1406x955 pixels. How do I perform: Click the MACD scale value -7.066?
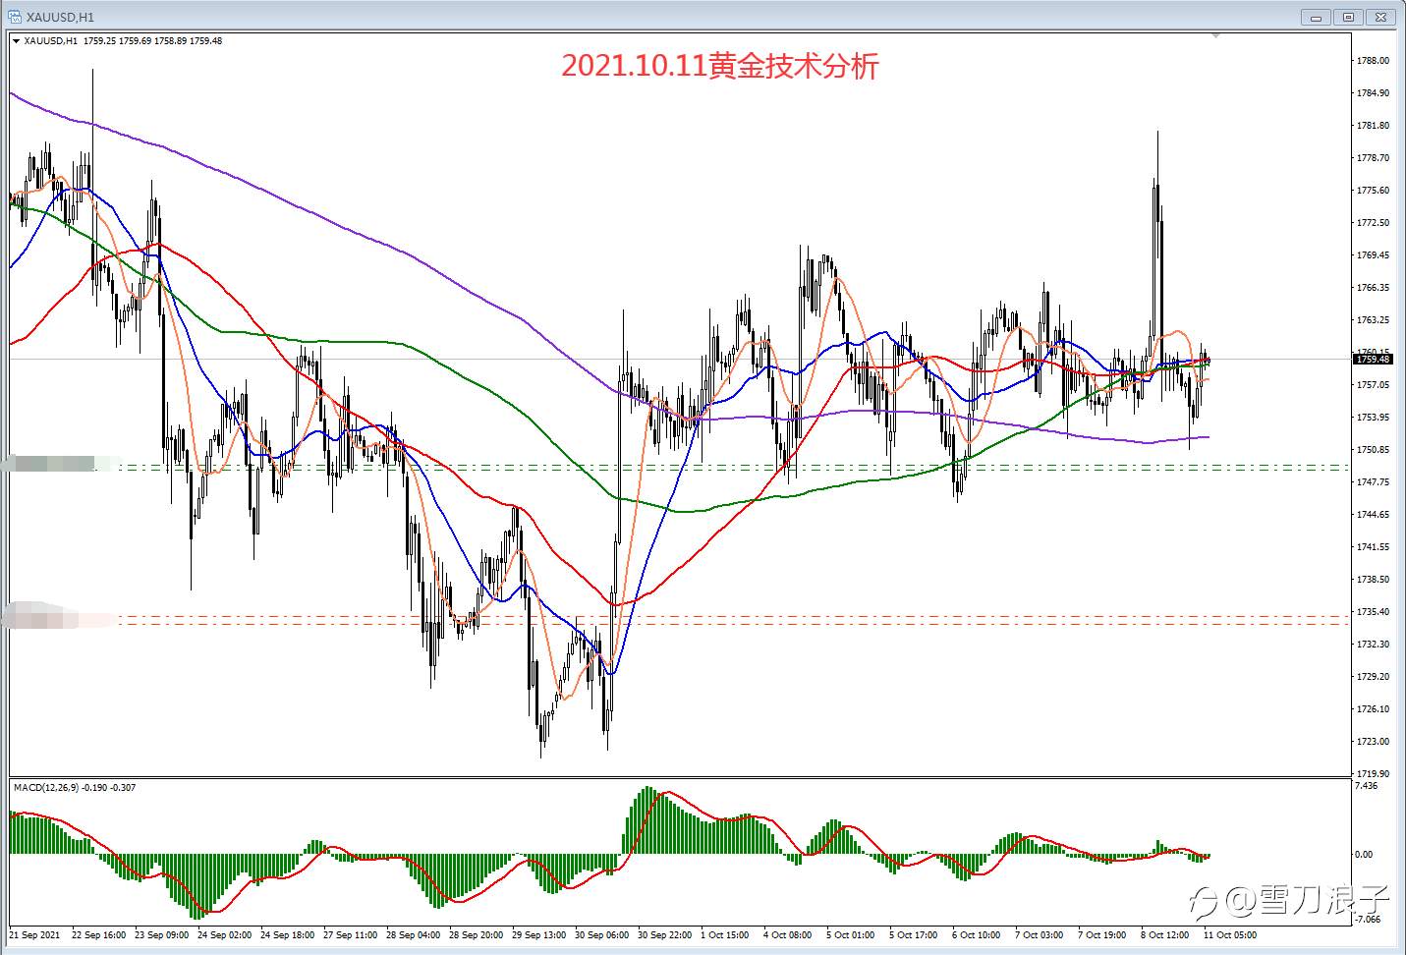pos(1369,921)
